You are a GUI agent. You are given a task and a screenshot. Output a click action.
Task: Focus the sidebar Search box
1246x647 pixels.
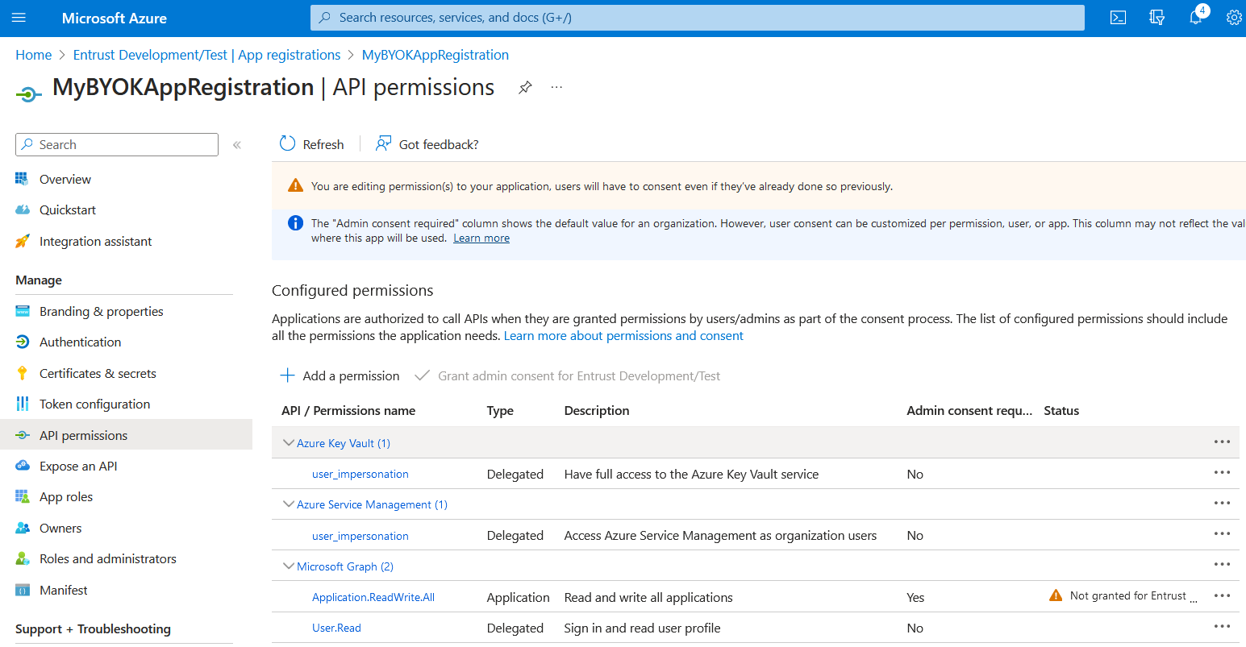(x=117, y=144)
